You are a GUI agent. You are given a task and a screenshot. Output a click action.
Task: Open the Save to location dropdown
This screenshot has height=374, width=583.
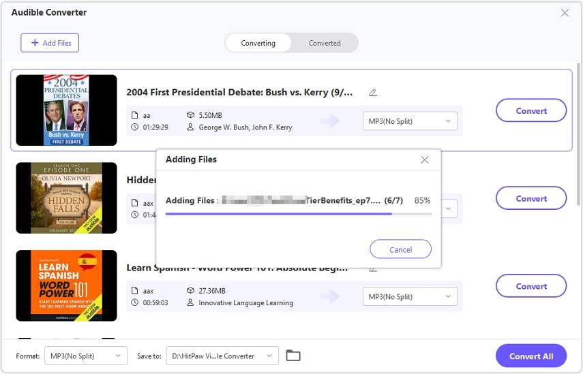tap(222, 356)
